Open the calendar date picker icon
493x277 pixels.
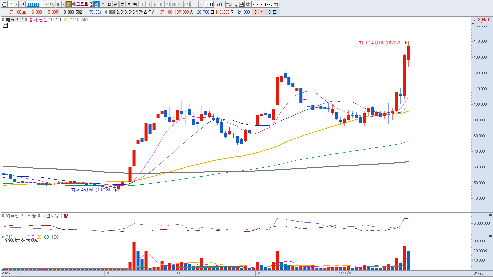pos(276,4)
